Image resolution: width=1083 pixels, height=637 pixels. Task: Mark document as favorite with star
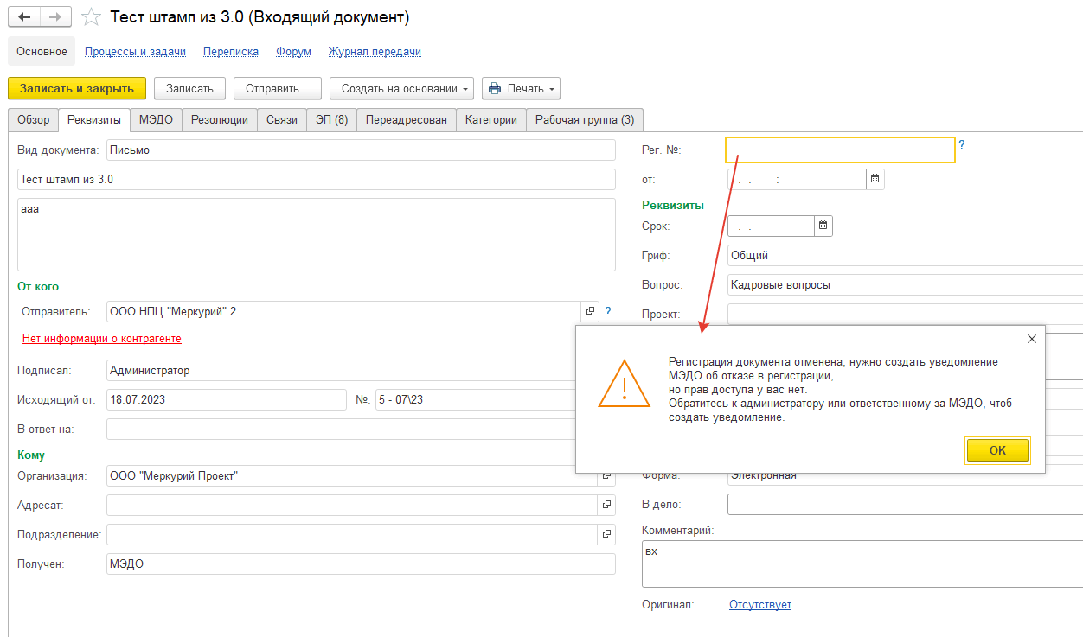91,17
